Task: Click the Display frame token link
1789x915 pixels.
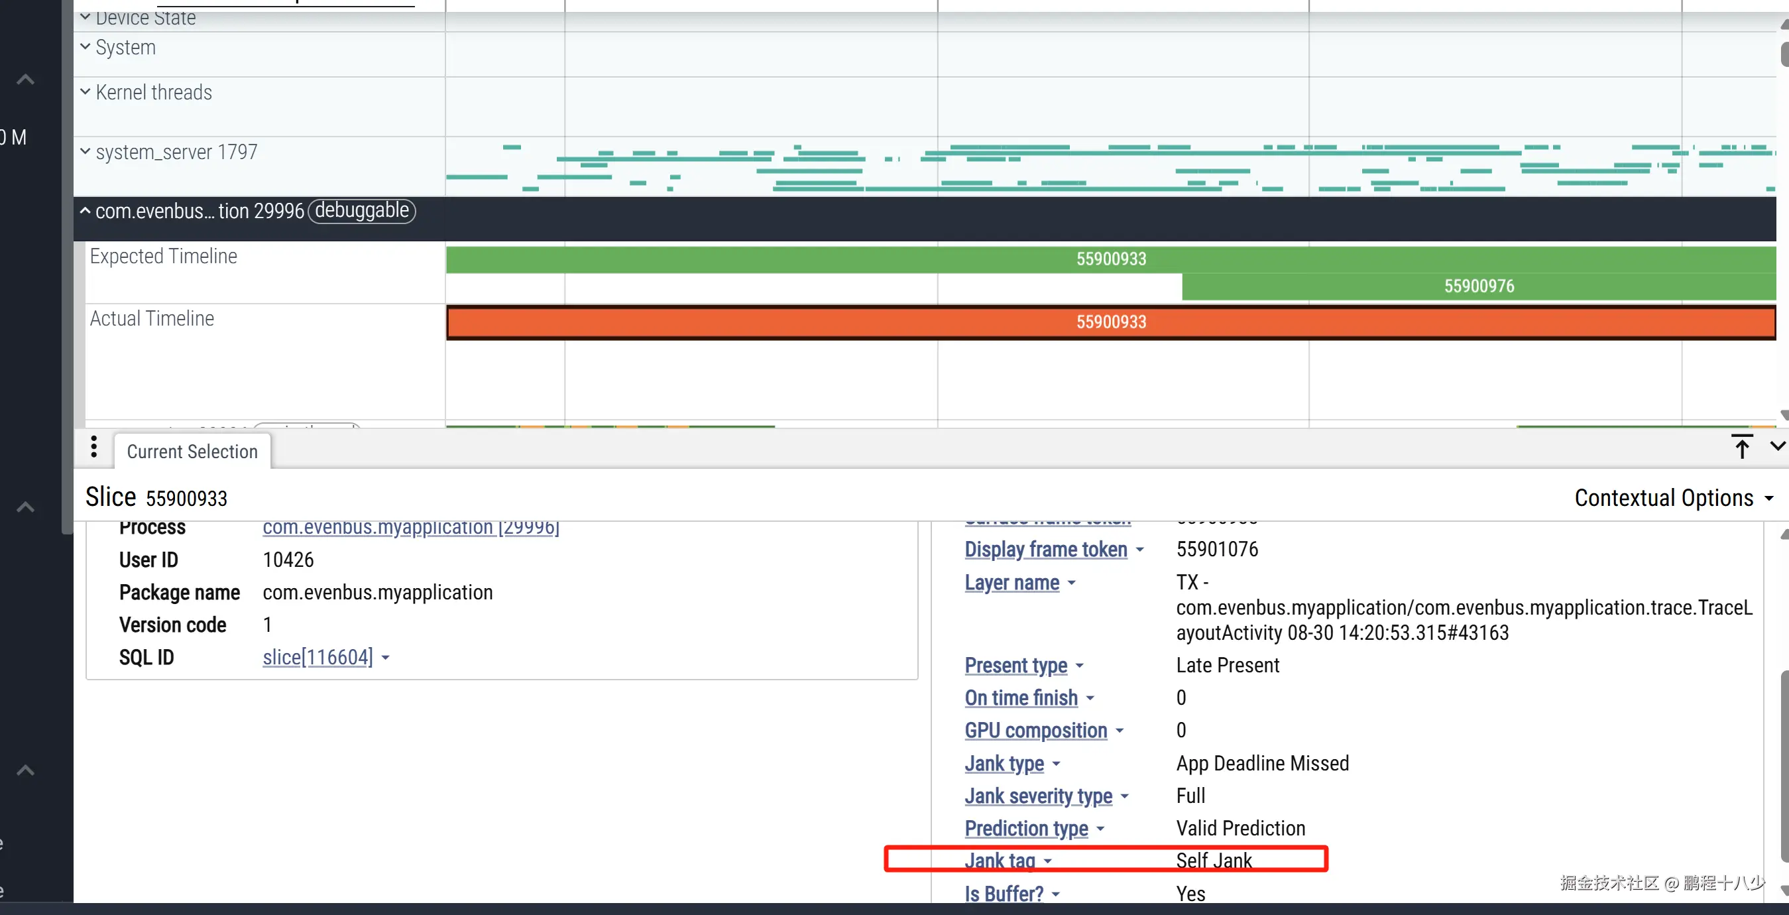Action: (1045, 550)
